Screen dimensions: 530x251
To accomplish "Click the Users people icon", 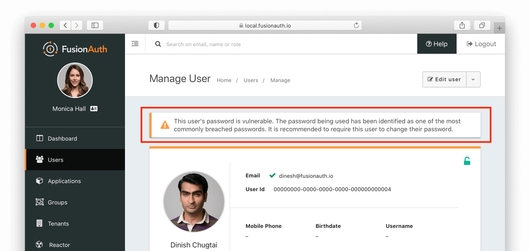I will point(39,159).
